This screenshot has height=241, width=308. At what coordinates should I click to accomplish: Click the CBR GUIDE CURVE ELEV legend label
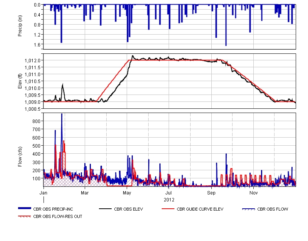(200, 209)
